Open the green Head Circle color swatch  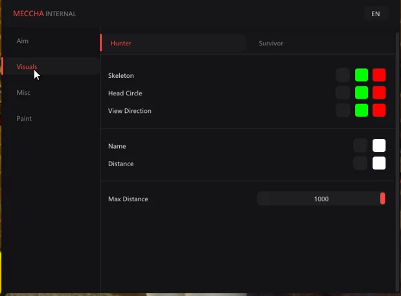tap(361, 93)
